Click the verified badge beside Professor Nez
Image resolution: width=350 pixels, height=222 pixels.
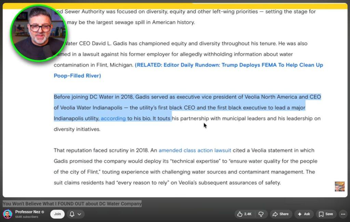point(43,212)
